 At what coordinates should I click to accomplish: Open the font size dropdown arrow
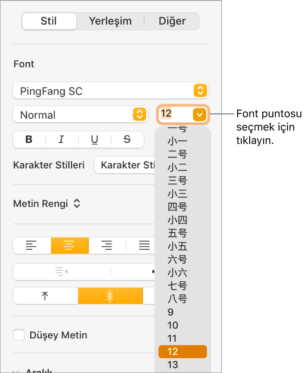pyautogui.click(x=200, y=114)
